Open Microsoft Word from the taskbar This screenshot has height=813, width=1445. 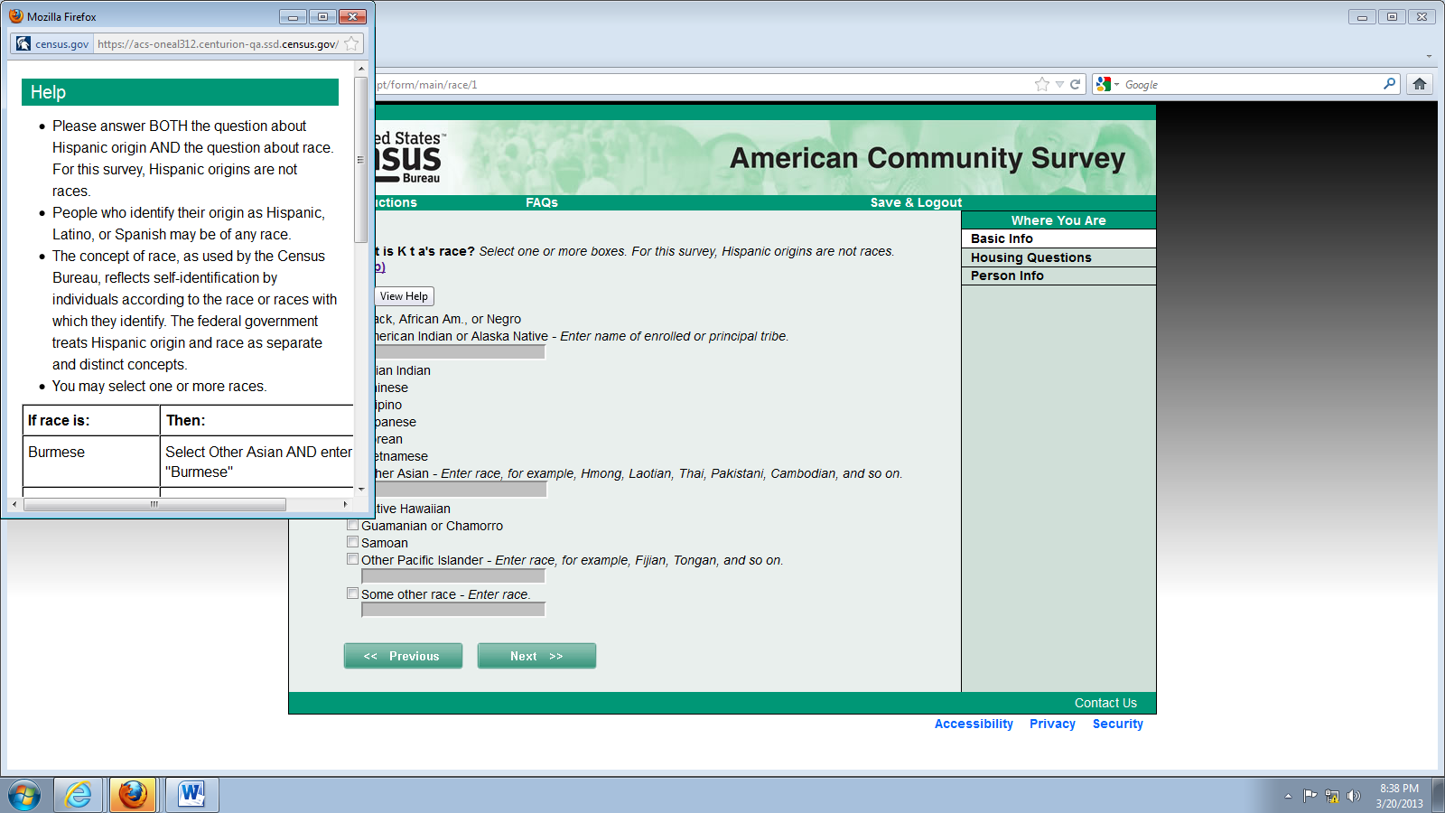click(191, 795)
